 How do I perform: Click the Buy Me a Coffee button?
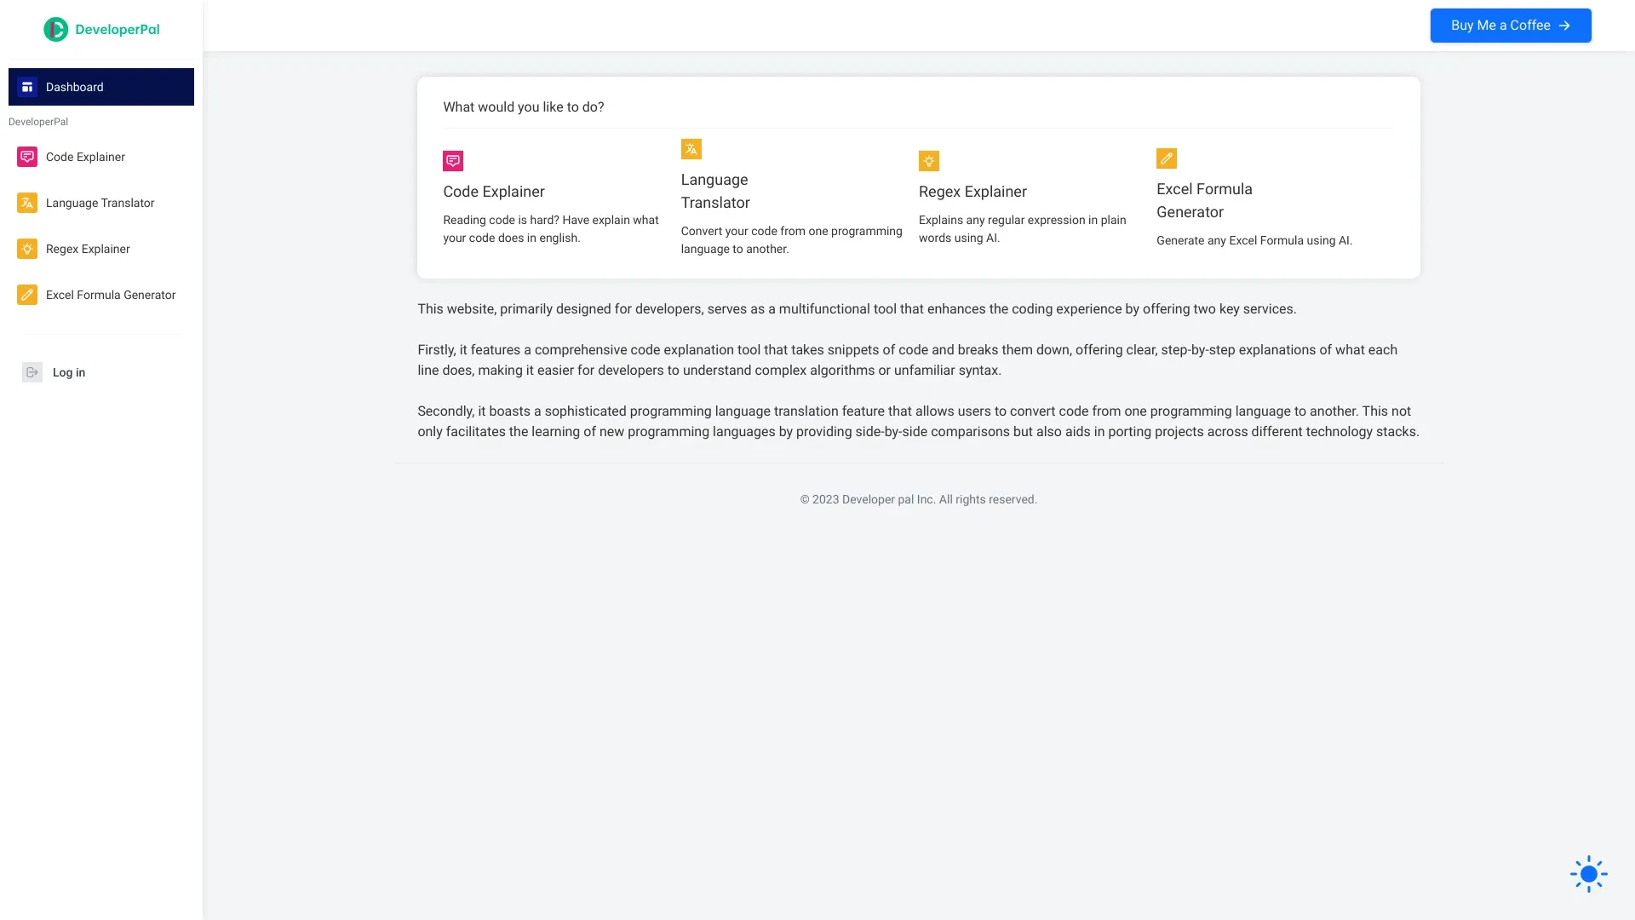point(1509,25)
